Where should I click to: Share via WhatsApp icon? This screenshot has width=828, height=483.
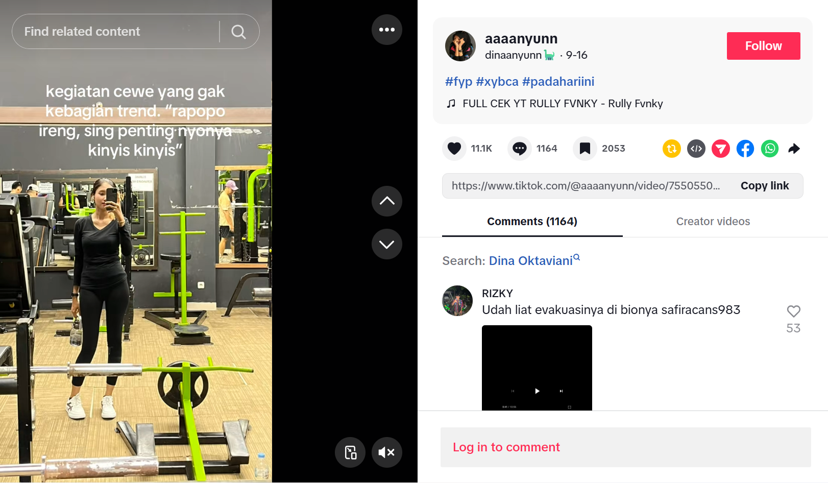pyautogui.click(x=770, y=149)
